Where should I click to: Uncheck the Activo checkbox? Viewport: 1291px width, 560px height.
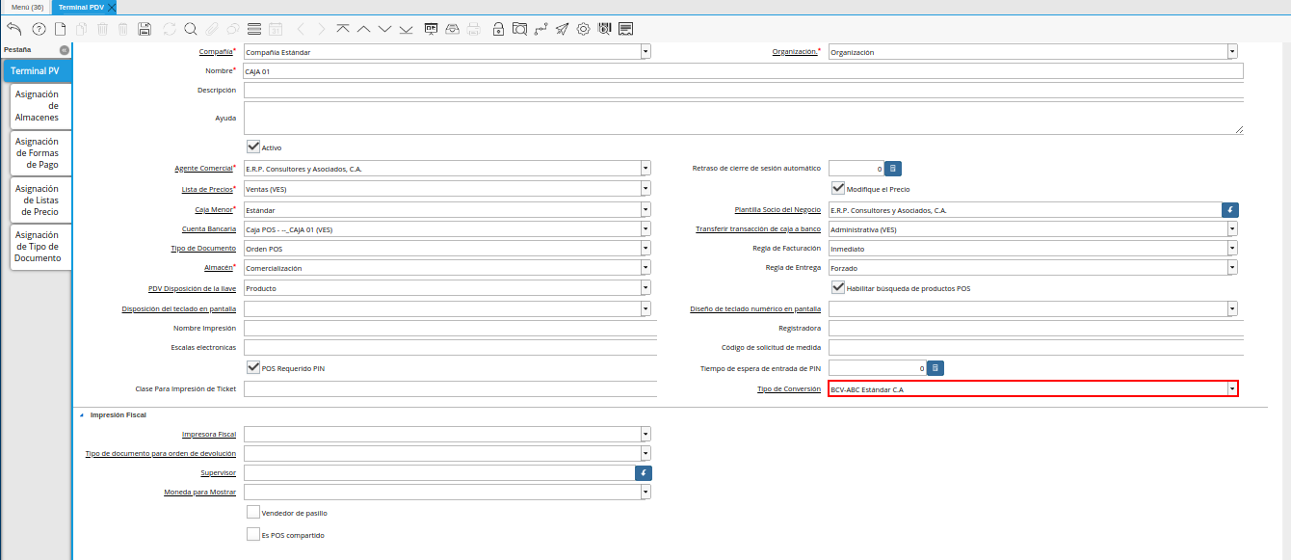point(253,147)
